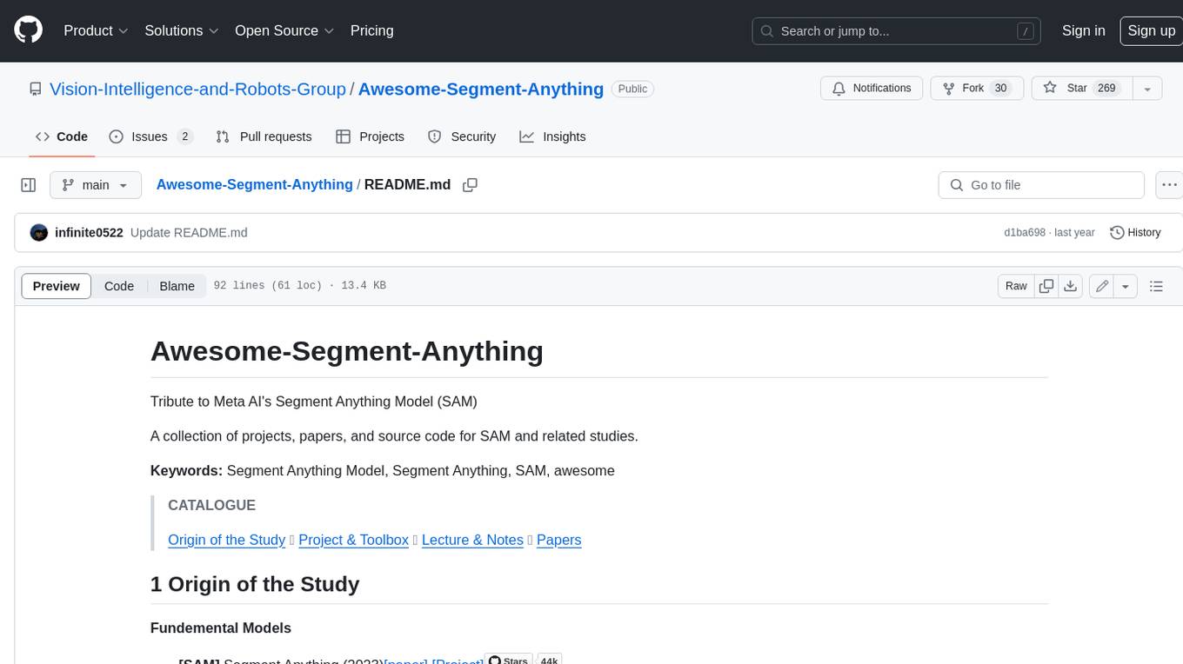Click the Fundemental Models subheading
The image size is (1183, 664).
[221, 627]
